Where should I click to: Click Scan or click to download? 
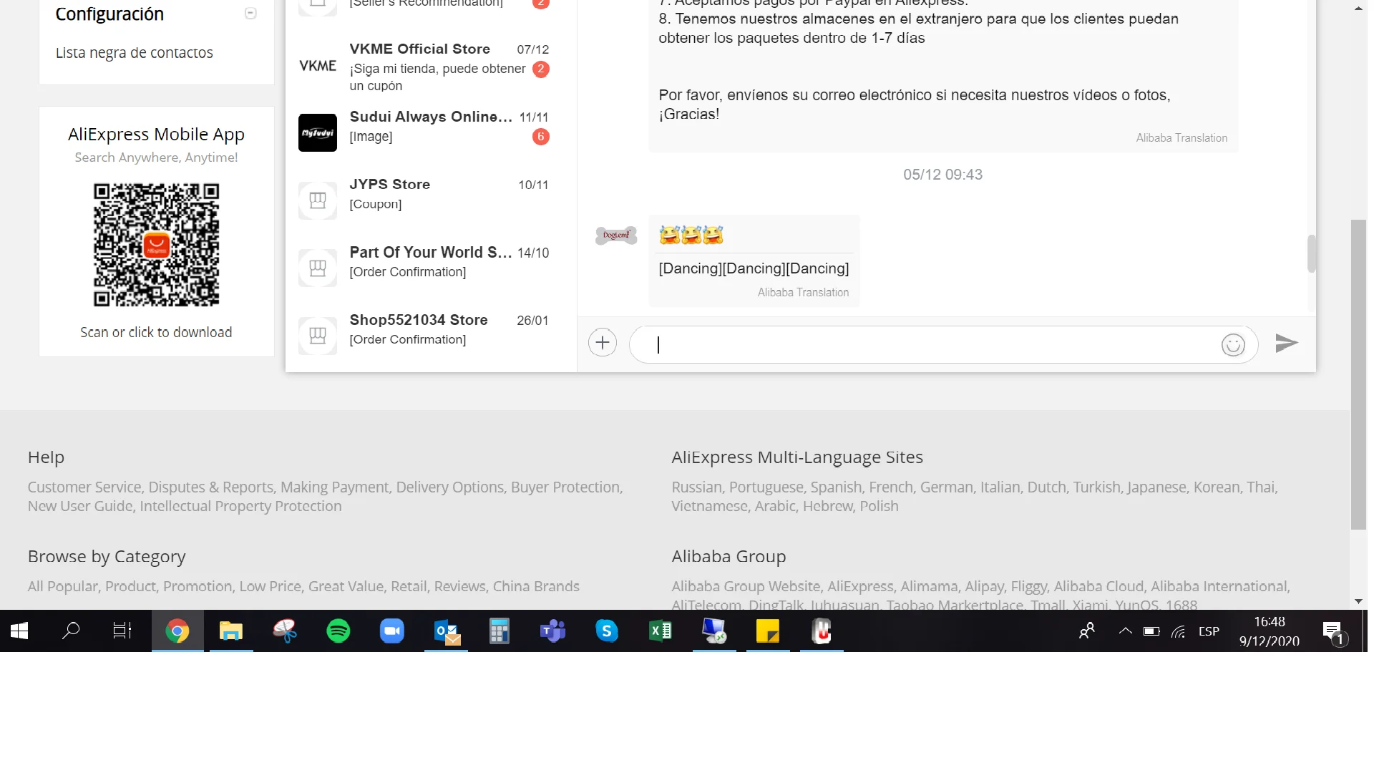[x=156, y=333]
